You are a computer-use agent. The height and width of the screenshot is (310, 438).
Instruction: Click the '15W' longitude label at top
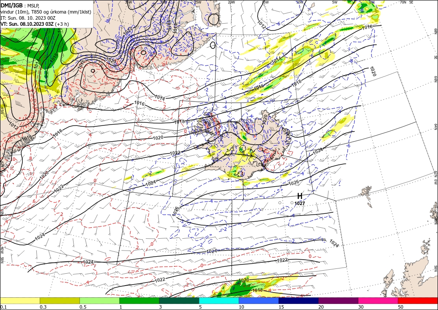tap(265, 2)
